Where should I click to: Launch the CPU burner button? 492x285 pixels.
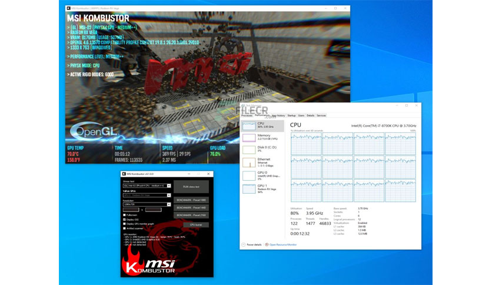196,225
